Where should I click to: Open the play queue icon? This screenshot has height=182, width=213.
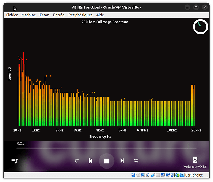click(x=15, y=161)
